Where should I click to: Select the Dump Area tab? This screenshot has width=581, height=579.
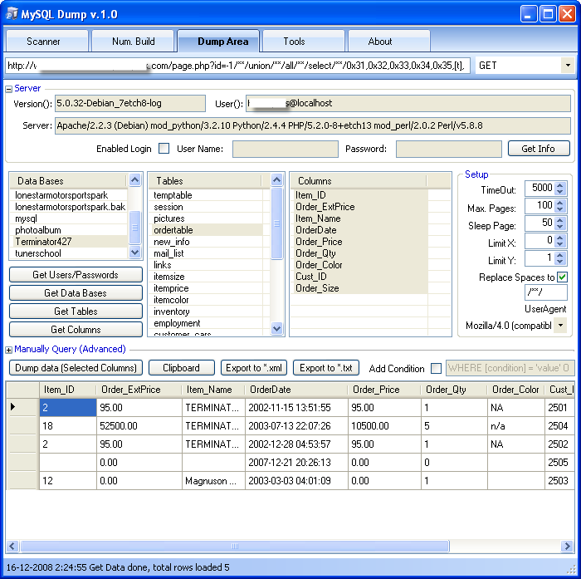tap(218, 42)
